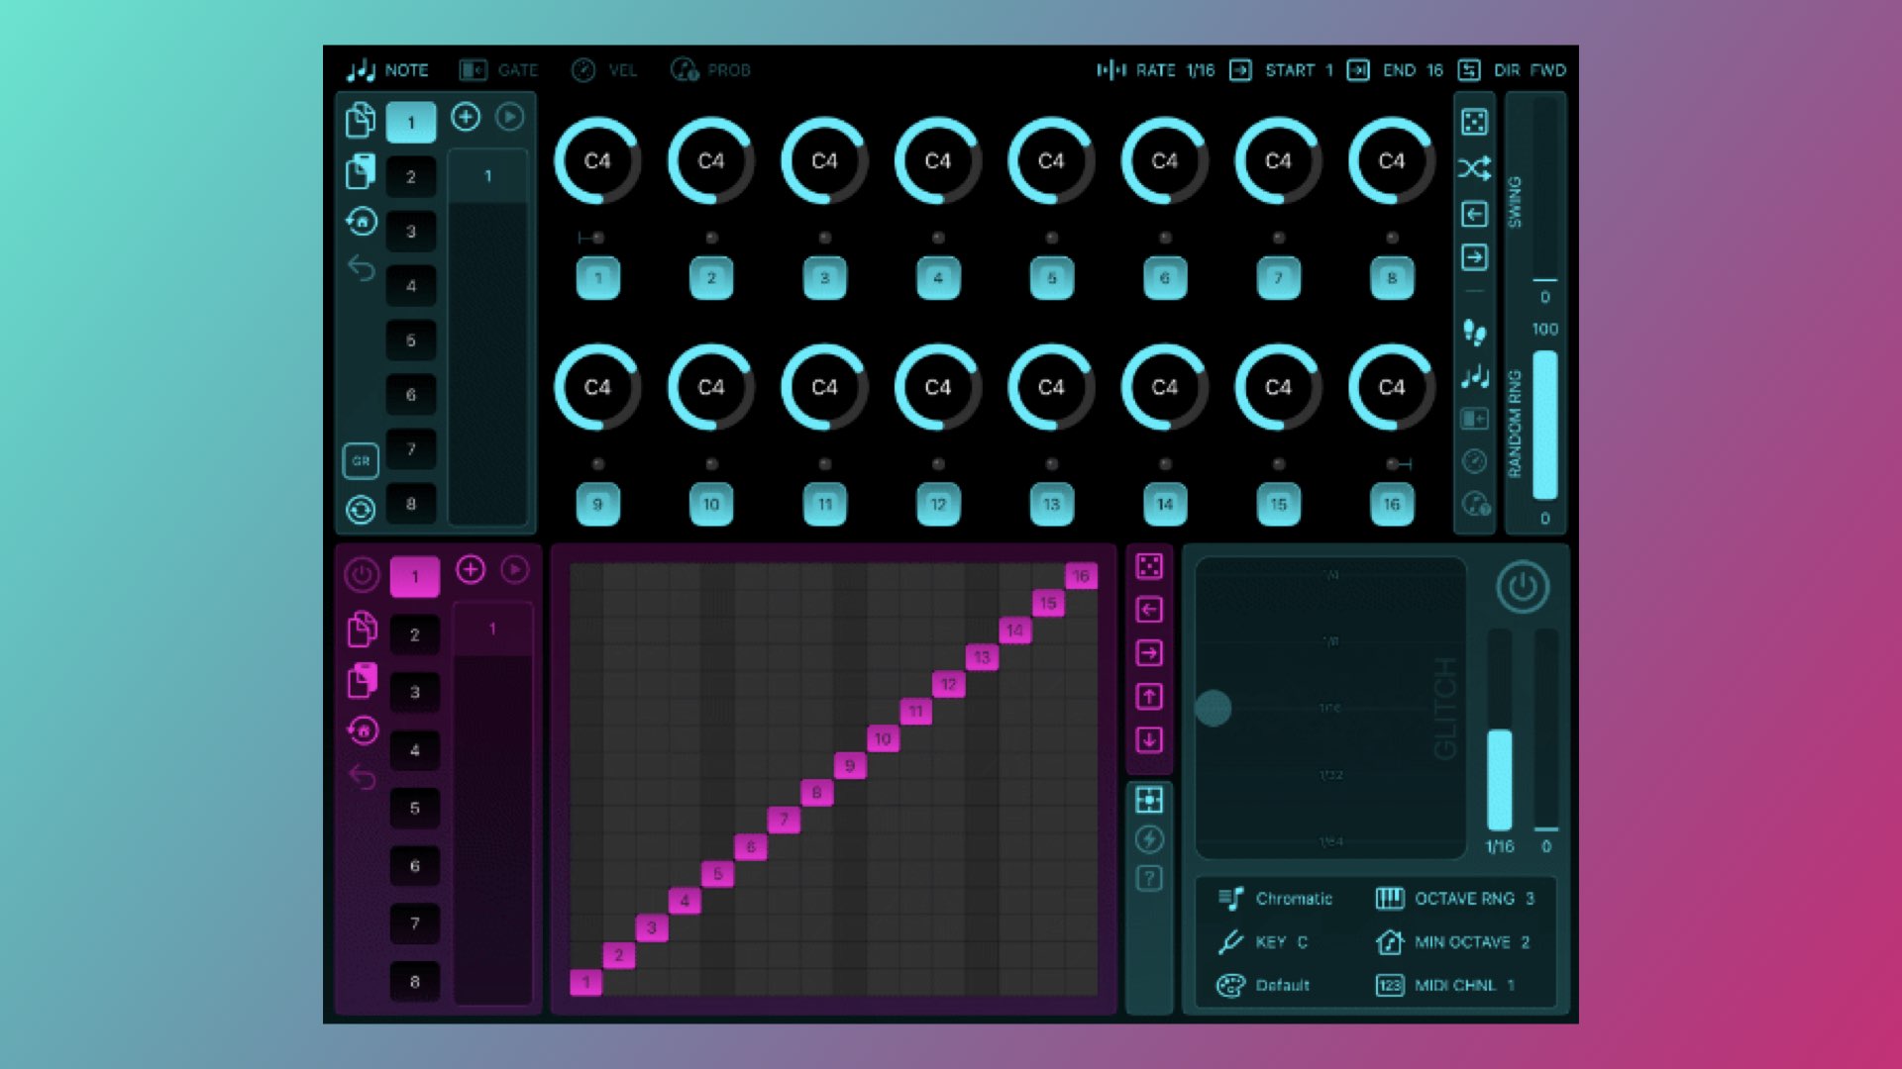
Task: Click the magenta shift up arrow icon
Action: (1149, 697)
